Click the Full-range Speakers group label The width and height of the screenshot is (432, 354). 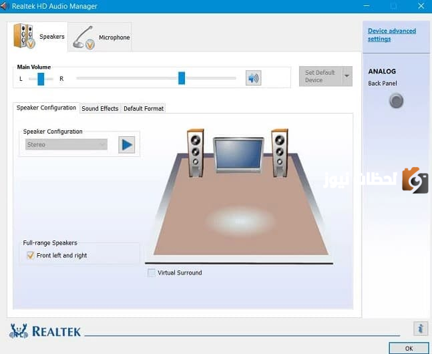[x=50, y=243]
